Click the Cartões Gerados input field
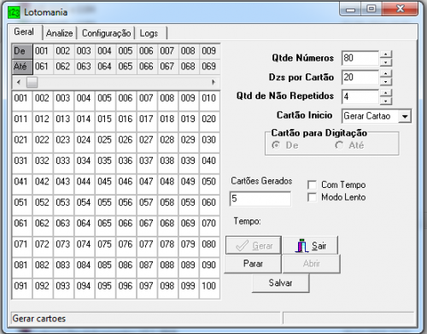The width and height of the screenshot is (427, 334). 260,198
